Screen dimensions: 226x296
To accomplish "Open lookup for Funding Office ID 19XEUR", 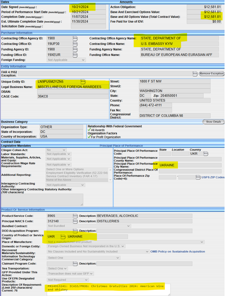I will [75, 55].
